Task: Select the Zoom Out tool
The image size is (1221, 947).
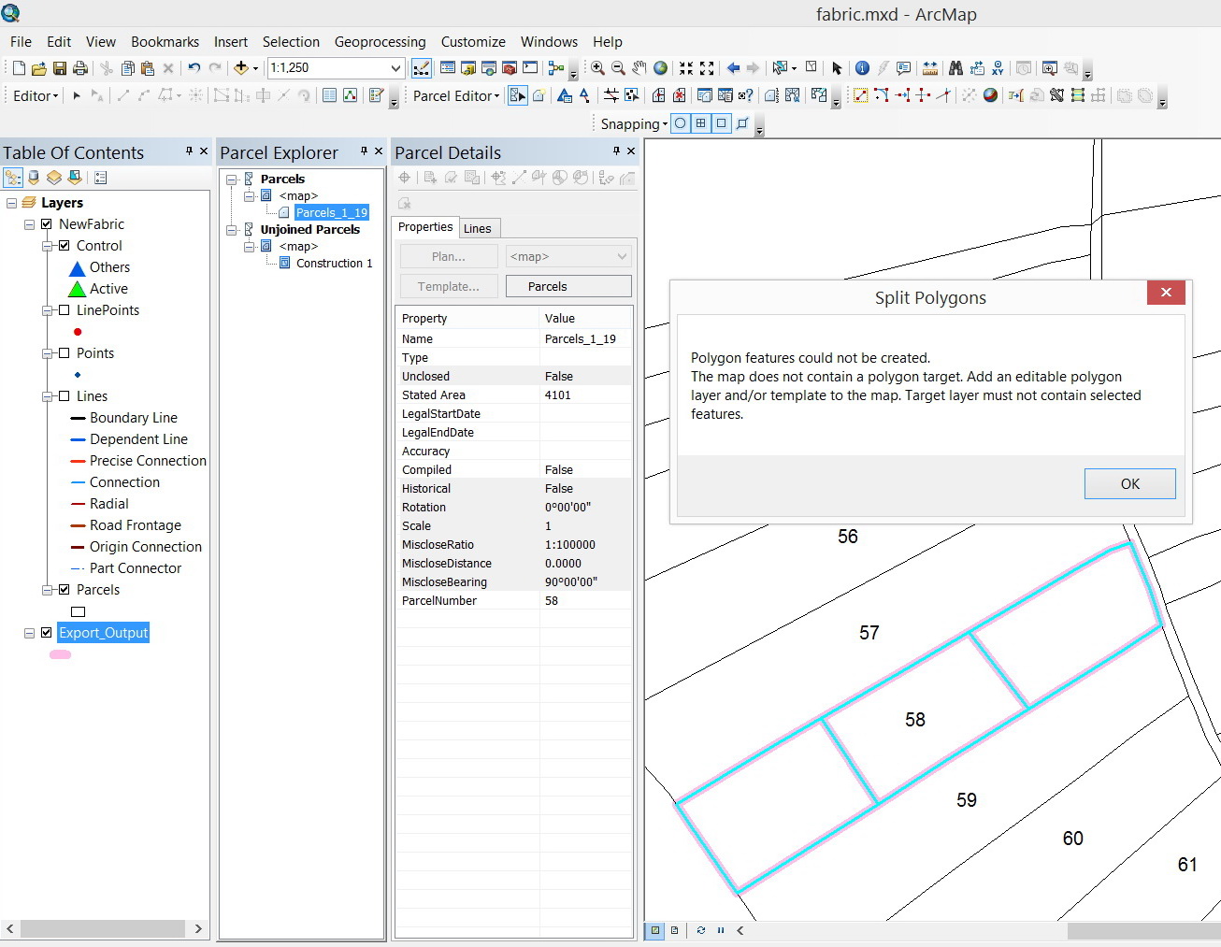Action: 618,68
